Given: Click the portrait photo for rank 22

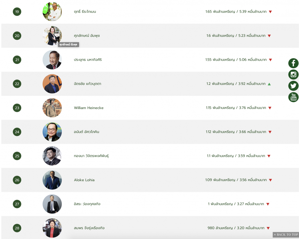Looking at the screenshot, I should [x=52, y=84].
